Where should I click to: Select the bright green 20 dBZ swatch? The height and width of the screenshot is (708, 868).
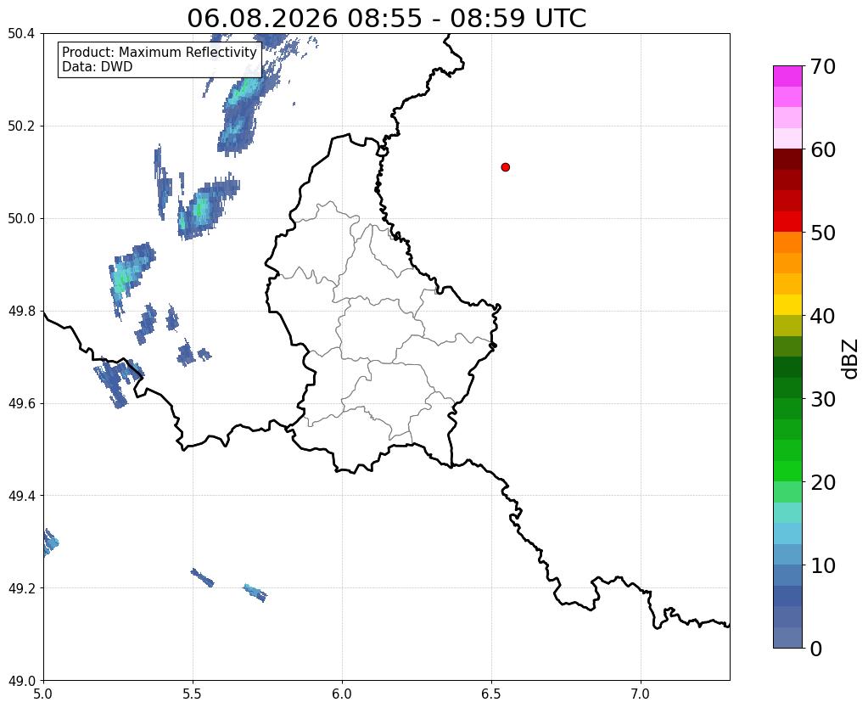787,471
